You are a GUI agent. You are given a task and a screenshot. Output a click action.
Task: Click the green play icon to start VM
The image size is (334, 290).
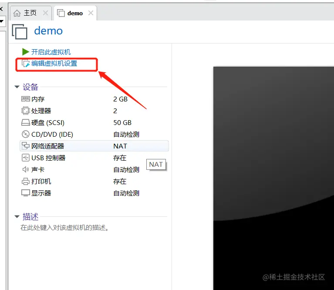point(25,52)
